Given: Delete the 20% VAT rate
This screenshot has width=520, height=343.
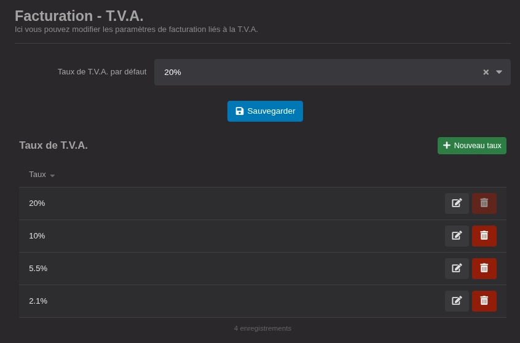Looking at the screenshot, I should (x=484, y=203).
